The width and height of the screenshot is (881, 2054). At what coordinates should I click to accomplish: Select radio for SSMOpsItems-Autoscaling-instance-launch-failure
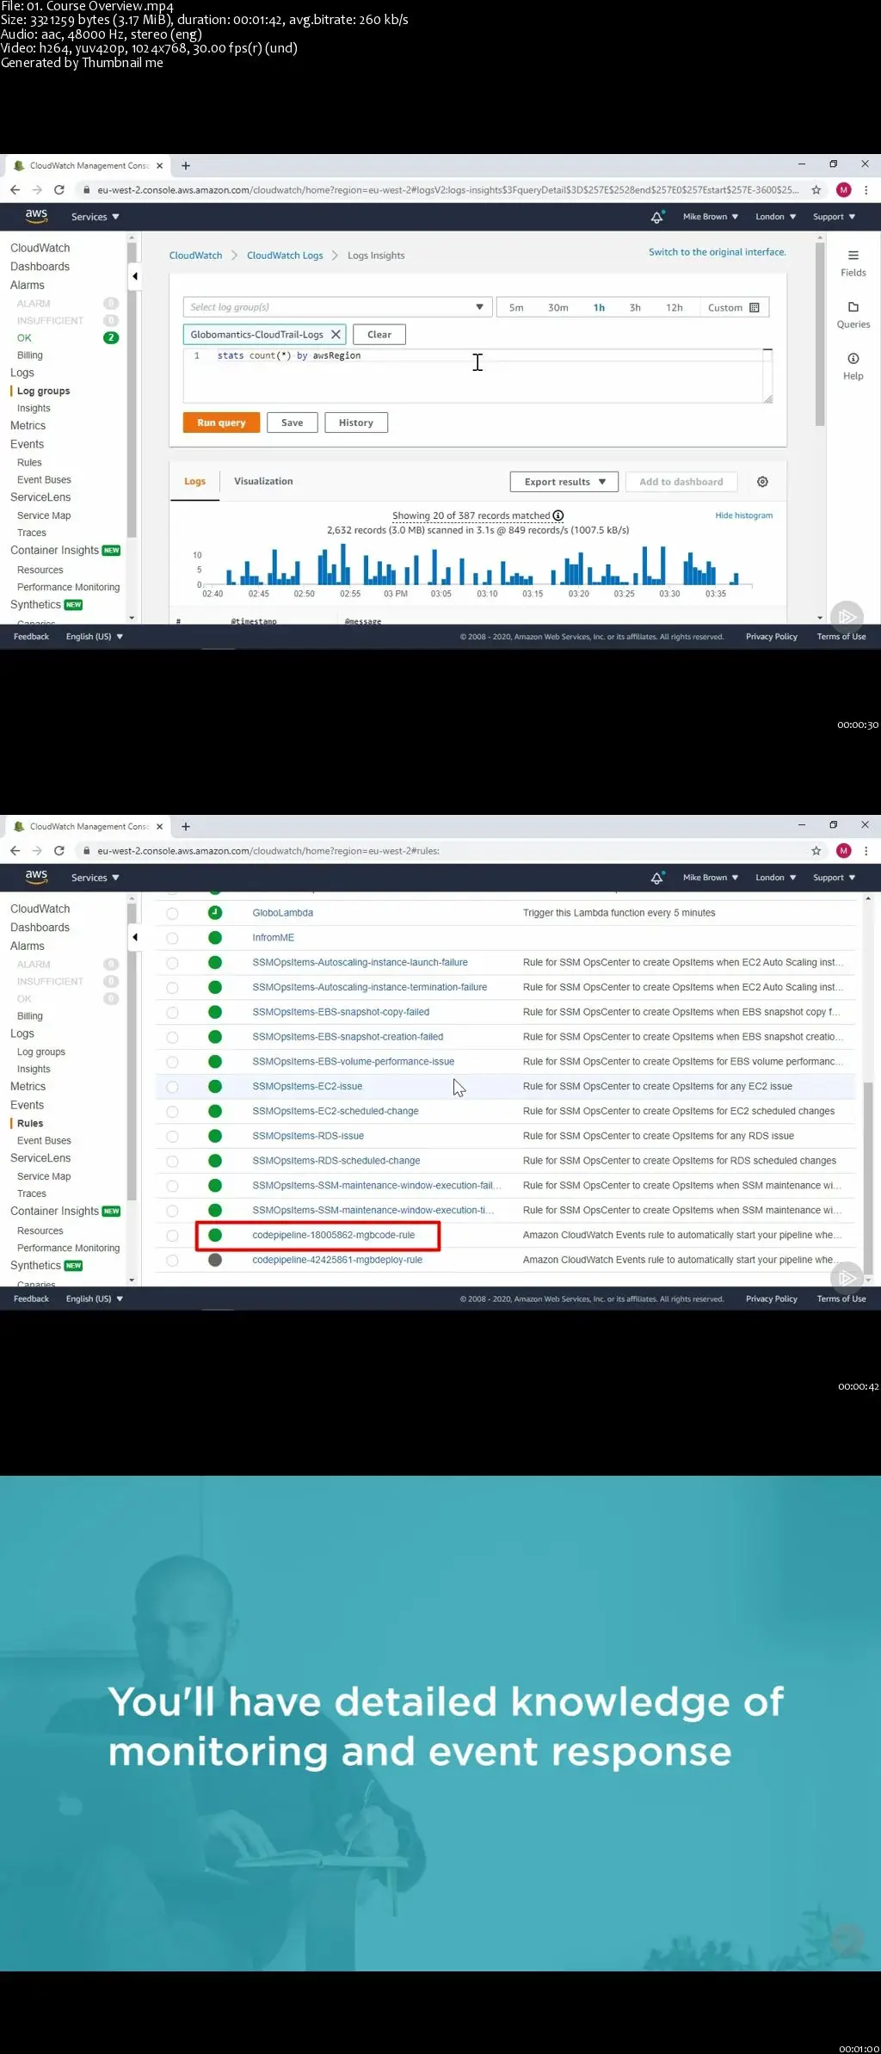click(172, 963)
